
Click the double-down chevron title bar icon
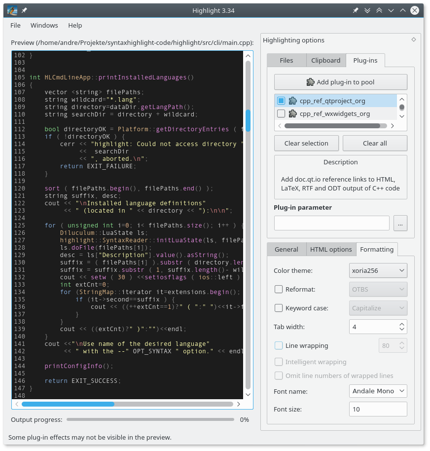[367, 11]
